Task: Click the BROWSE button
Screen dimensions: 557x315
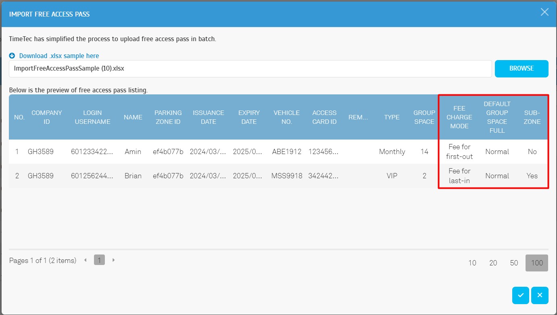Action: pyautogui.click(x=521, y=69)
